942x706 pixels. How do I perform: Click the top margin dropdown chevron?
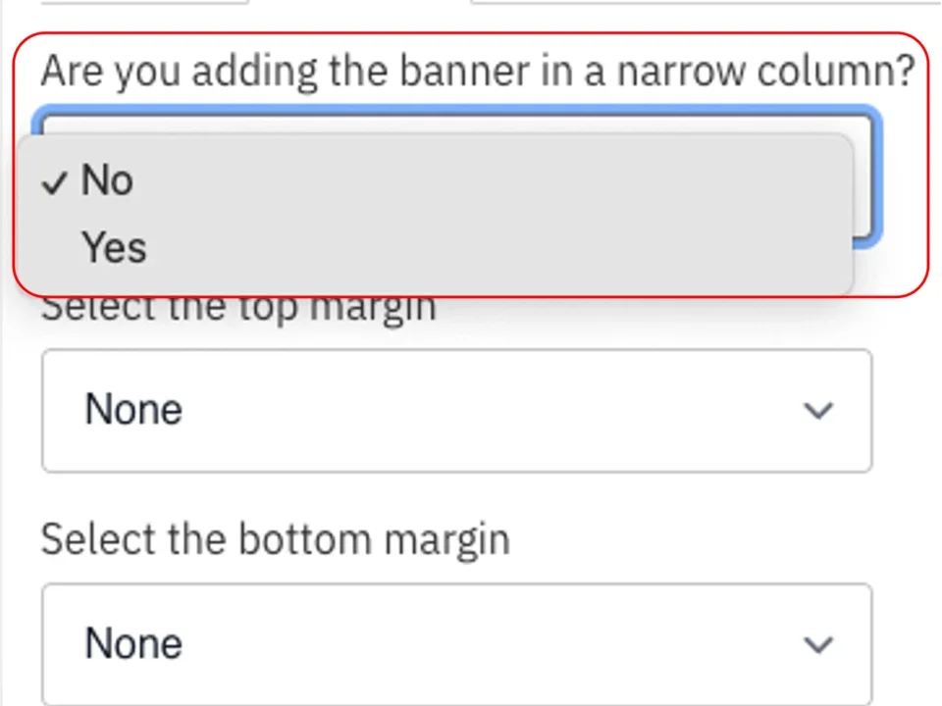point(818,411)
